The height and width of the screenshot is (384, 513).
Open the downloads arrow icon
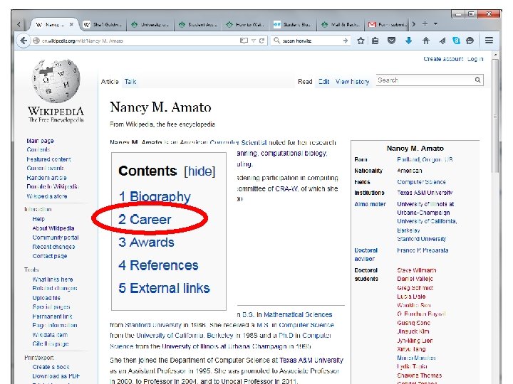[409, 41]
